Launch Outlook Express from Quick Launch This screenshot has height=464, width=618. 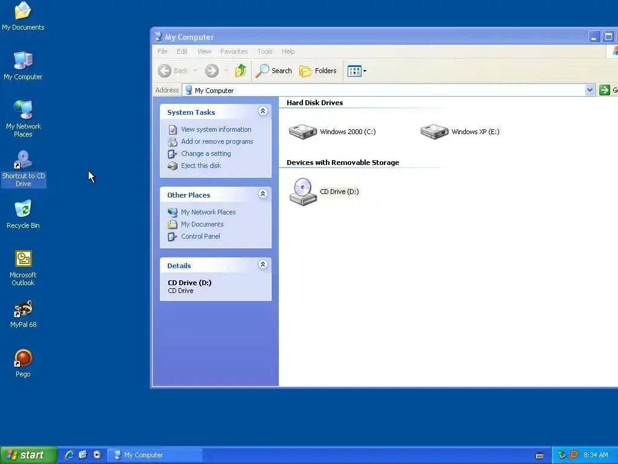[x=83, y=455]
